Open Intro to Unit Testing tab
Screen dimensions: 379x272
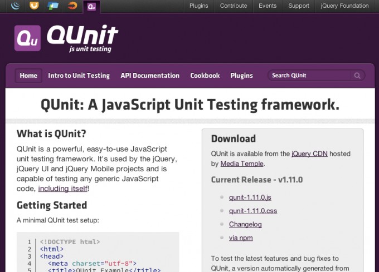79,76
